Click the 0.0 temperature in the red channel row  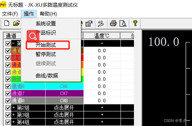pyautogui.click(x=102, y=58)
